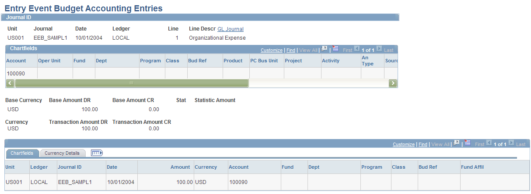Sort upper grid by Program column header

coord(150,61)
